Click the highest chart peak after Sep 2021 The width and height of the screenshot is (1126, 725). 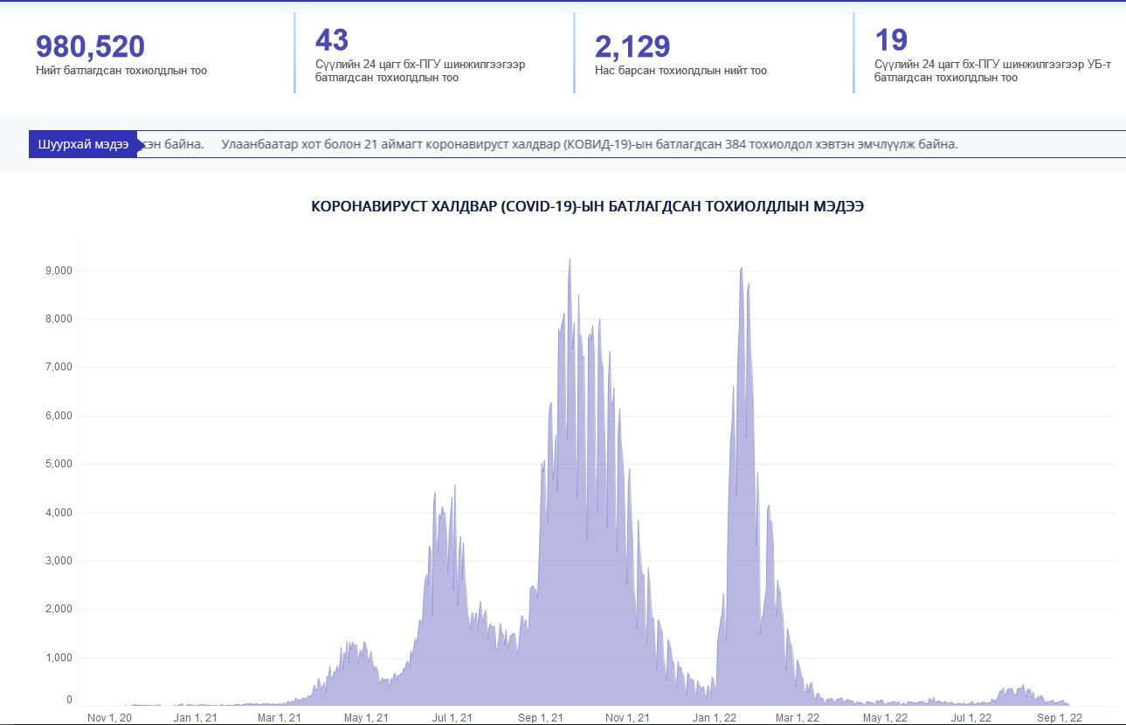click(570, 260)
